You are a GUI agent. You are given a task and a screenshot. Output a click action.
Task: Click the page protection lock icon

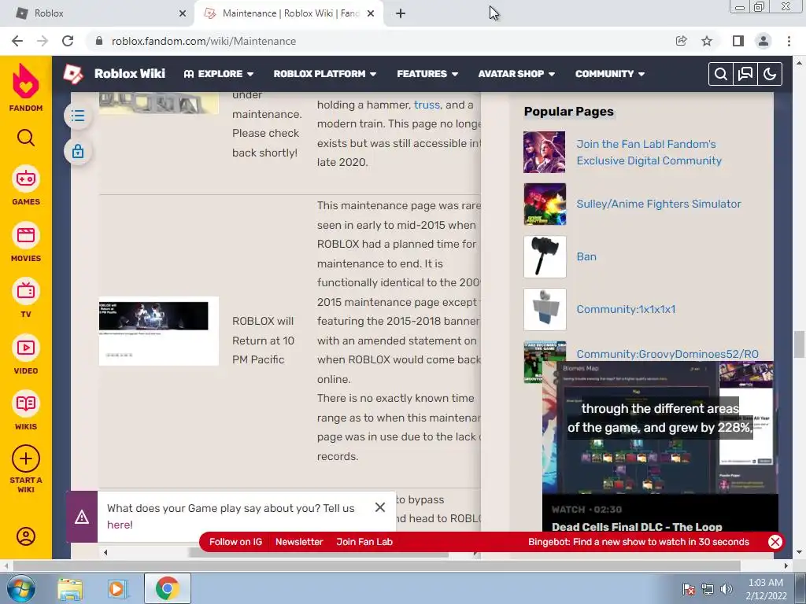pyautogui.click(x=78, y=152)
